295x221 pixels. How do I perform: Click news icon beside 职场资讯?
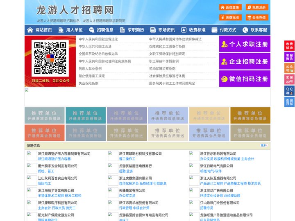point(153,30)
